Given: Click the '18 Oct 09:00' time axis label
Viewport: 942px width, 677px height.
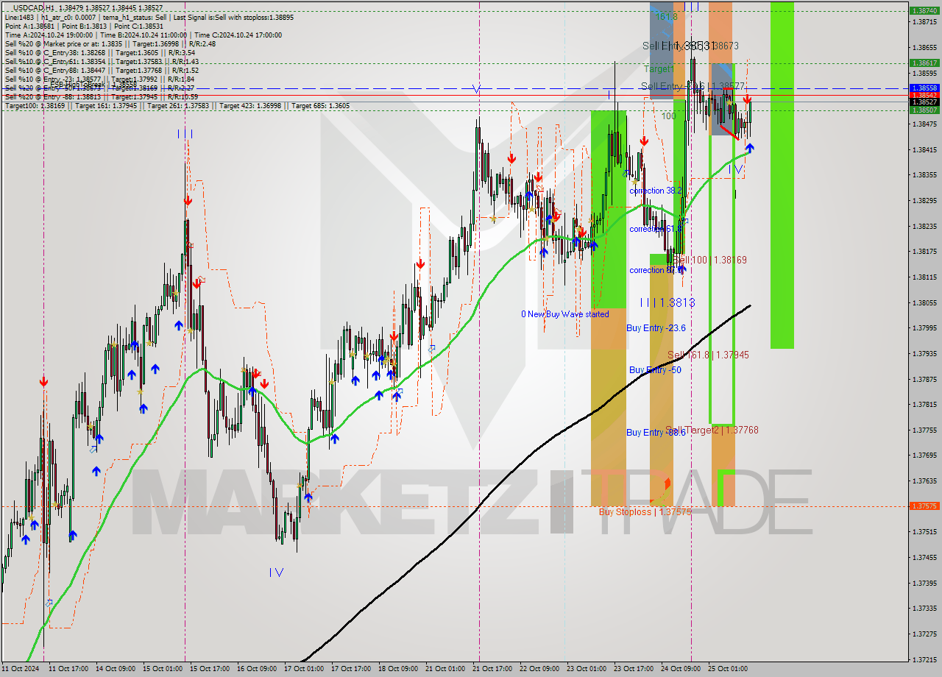Looking at the screenshot, I should [x=398, y=669].
